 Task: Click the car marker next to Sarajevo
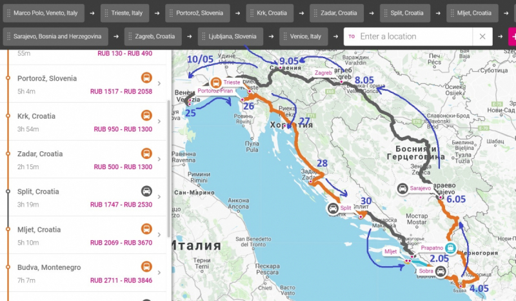(x=402, y=188)
